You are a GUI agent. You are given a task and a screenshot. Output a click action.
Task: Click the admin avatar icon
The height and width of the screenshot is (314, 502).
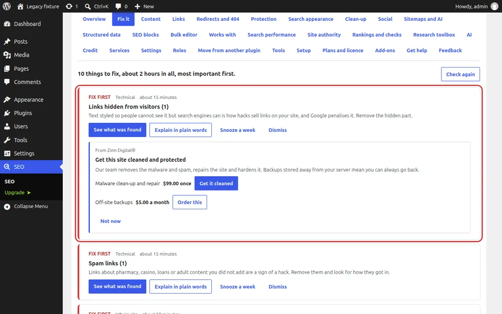point(495,6)
